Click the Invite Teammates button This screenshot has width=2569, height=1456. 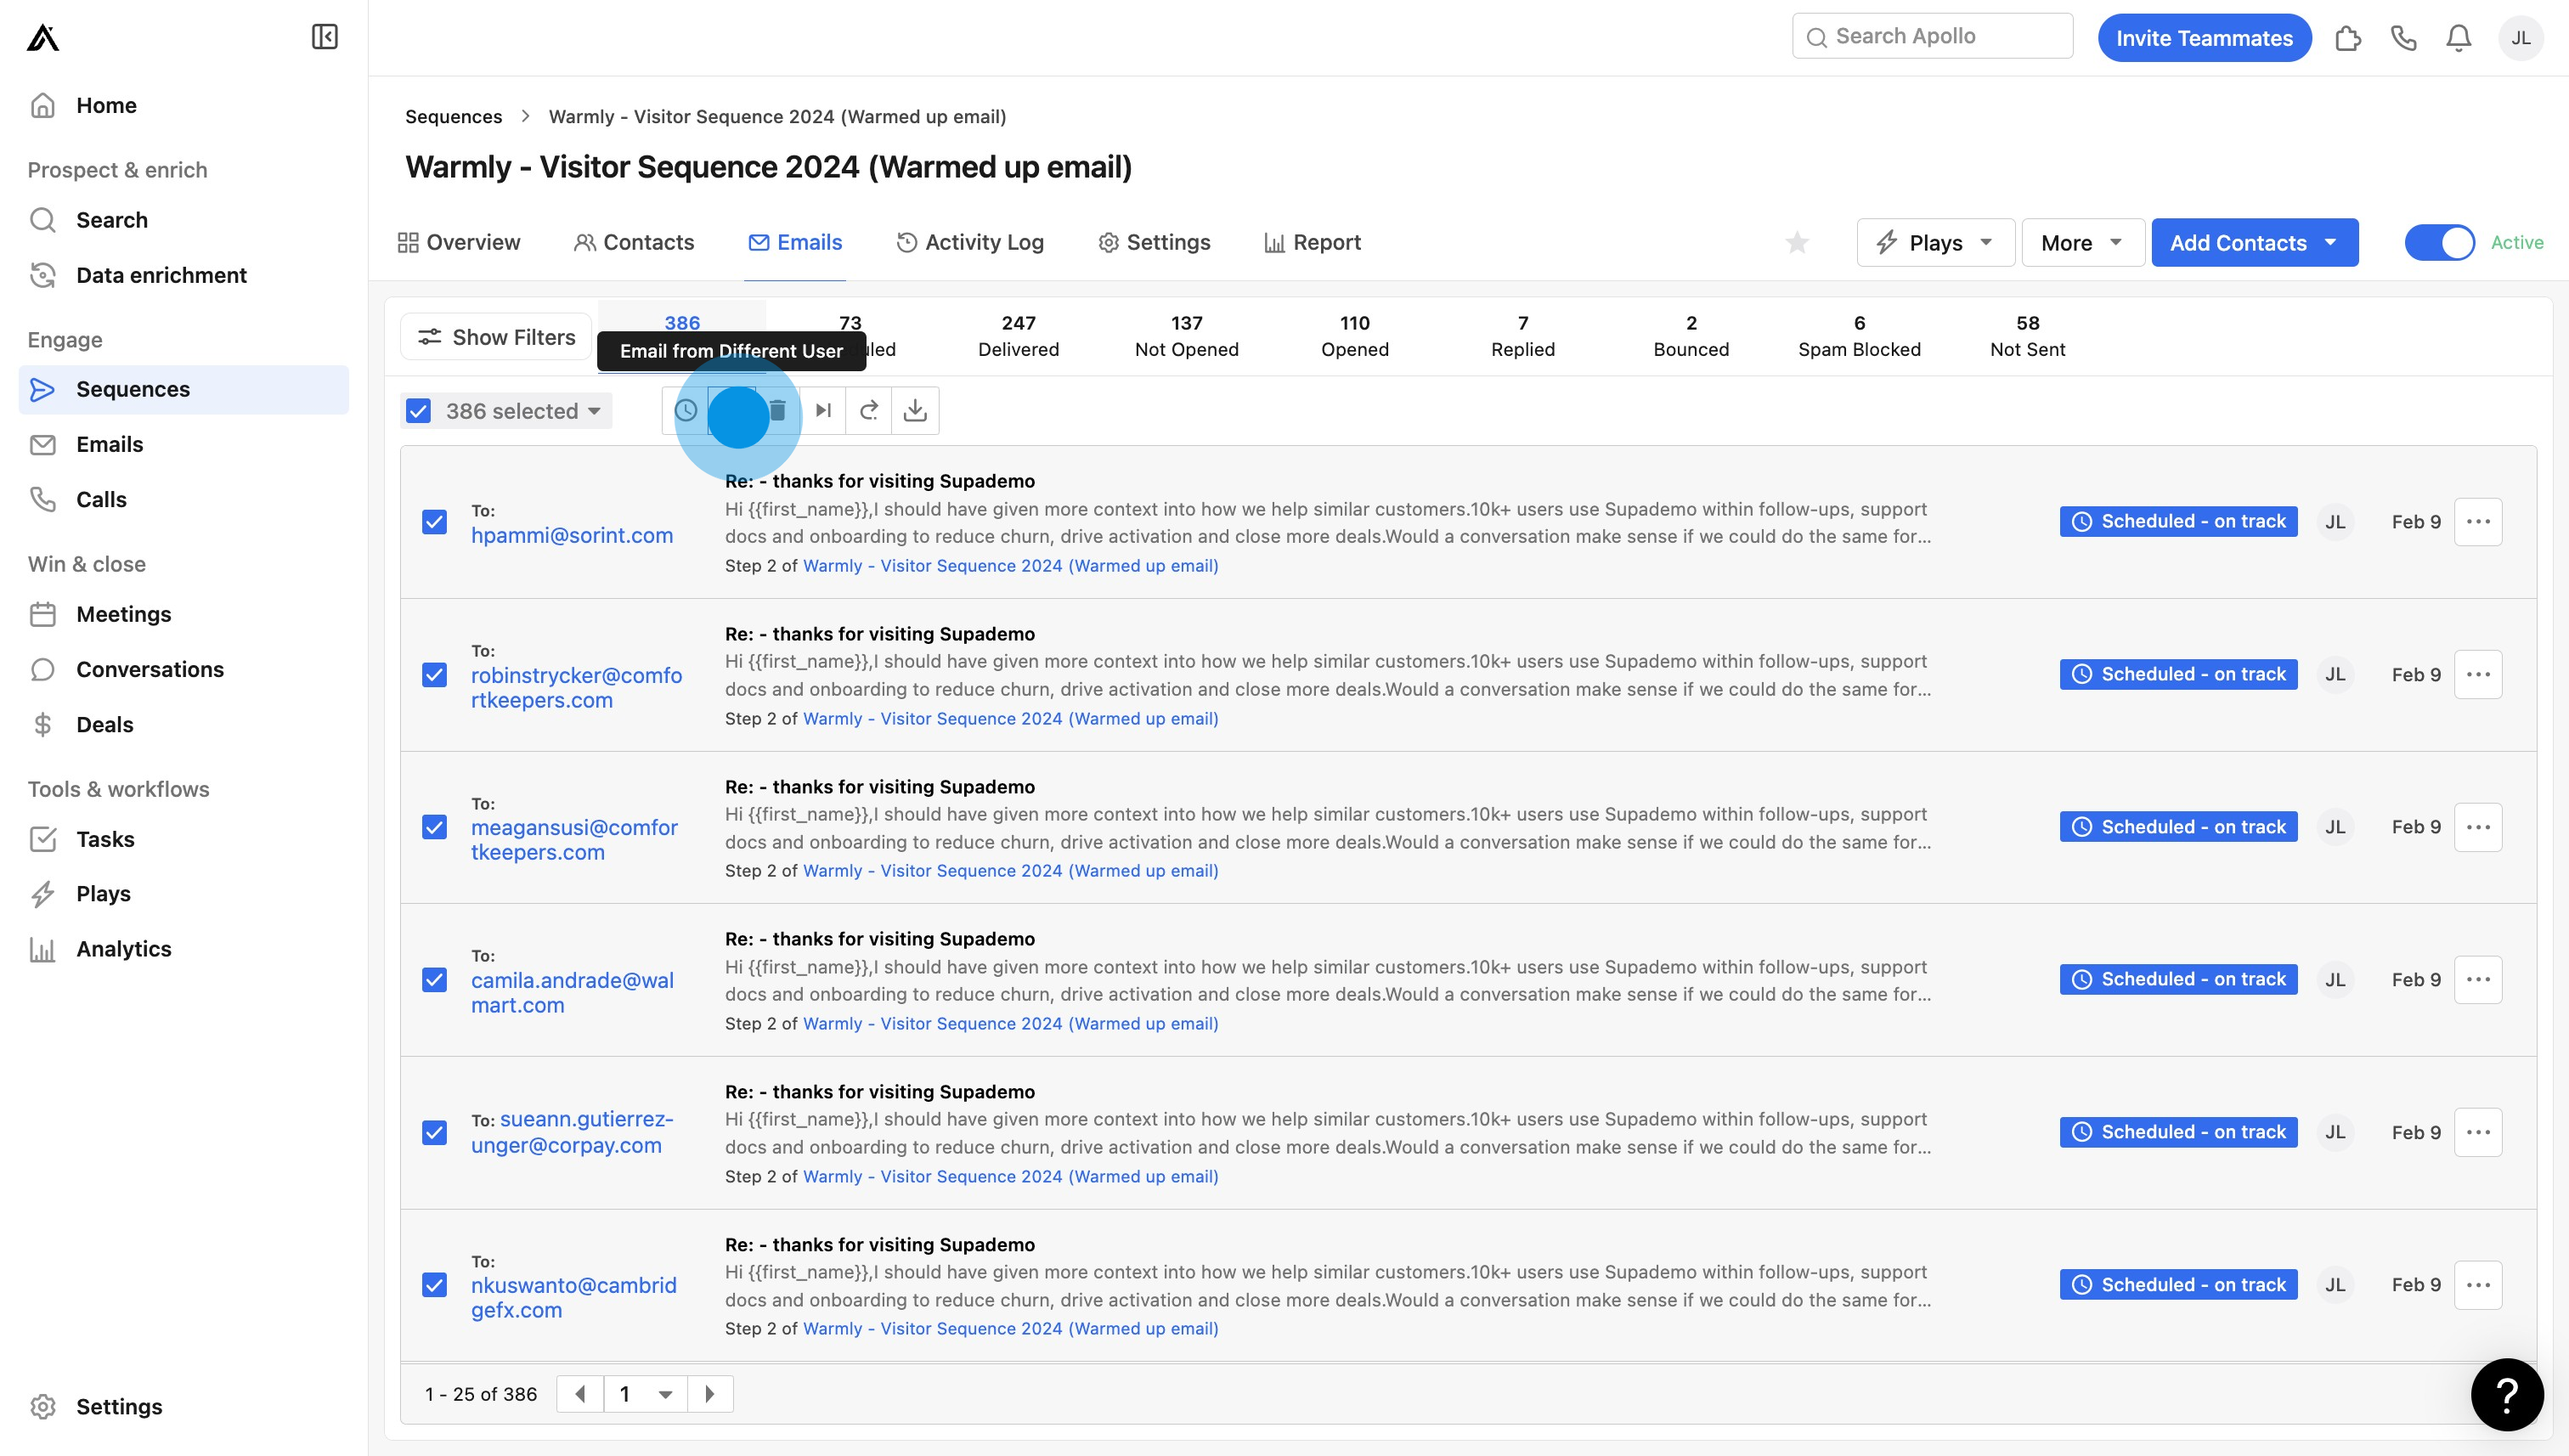click(x=2204, y=38)
